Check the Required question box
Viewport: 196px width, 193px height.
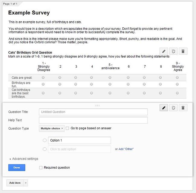click(41, 167)
